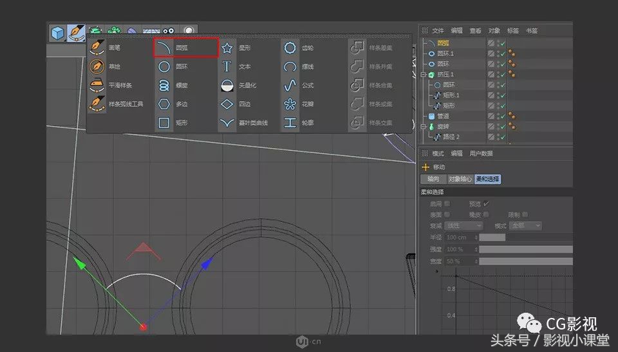The height and width of the screenshot is (352, 618).
Task: Add a 文本 text spline
Action: (236, 67)
